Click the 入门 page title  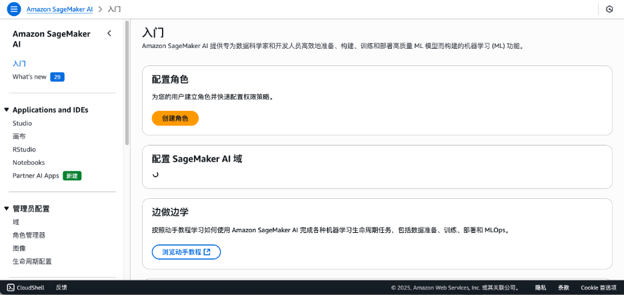click(x=153, y=33)
